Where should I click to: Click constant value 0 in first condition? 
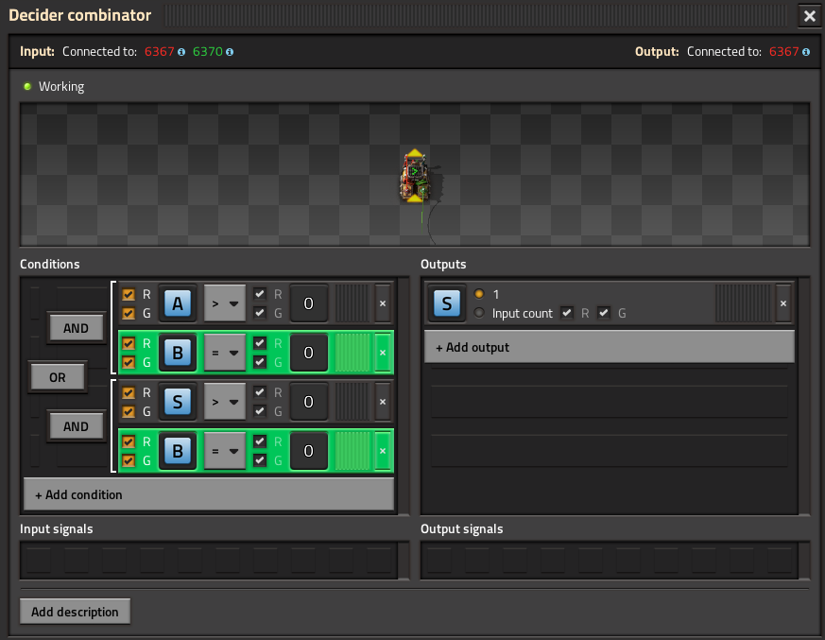(x=308, y=303)
